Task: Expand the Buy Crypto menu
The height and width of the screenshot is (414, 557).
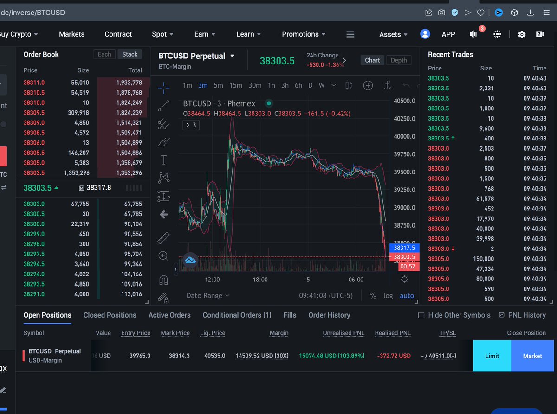Action: (x=19, y=34)
